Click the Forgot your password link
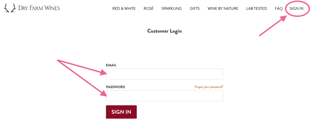Screen dimensions: 310x120 pyautogui.click(x=209, y=87)
